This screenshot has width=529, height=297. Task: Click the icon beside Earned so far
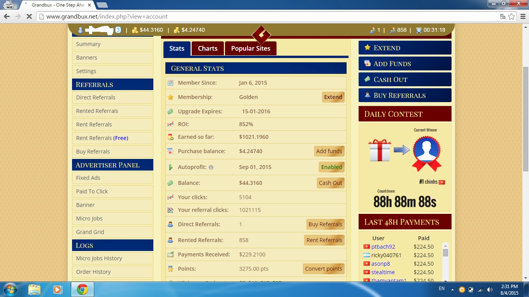coord(170,137)
